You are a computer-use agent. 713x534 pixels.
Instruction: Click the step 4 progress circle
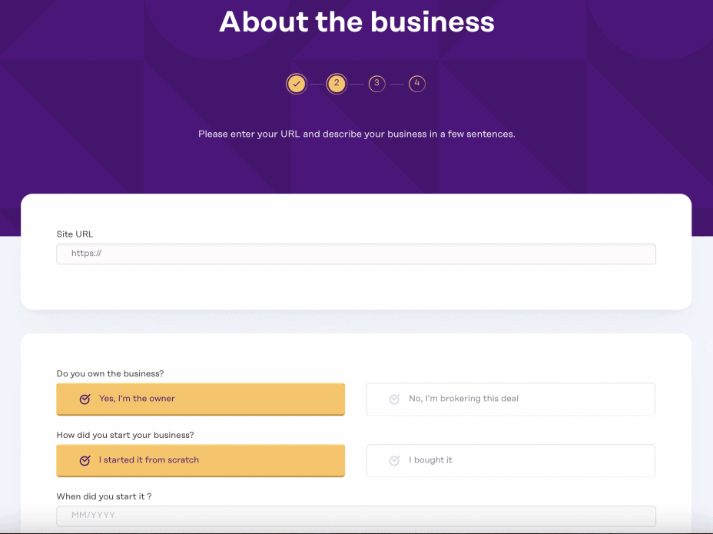pyautogui.click(x=416, y=84)
